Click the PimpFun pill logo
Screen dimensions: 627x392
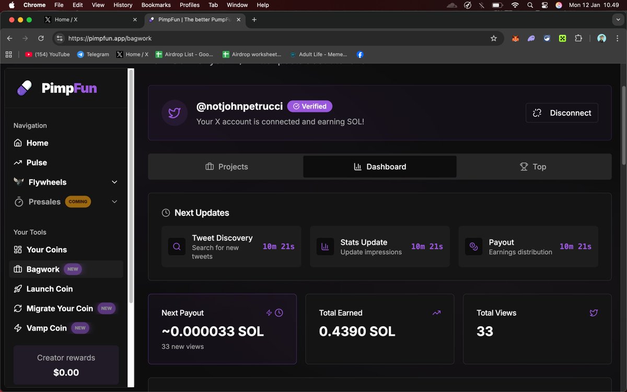point(25,88)
